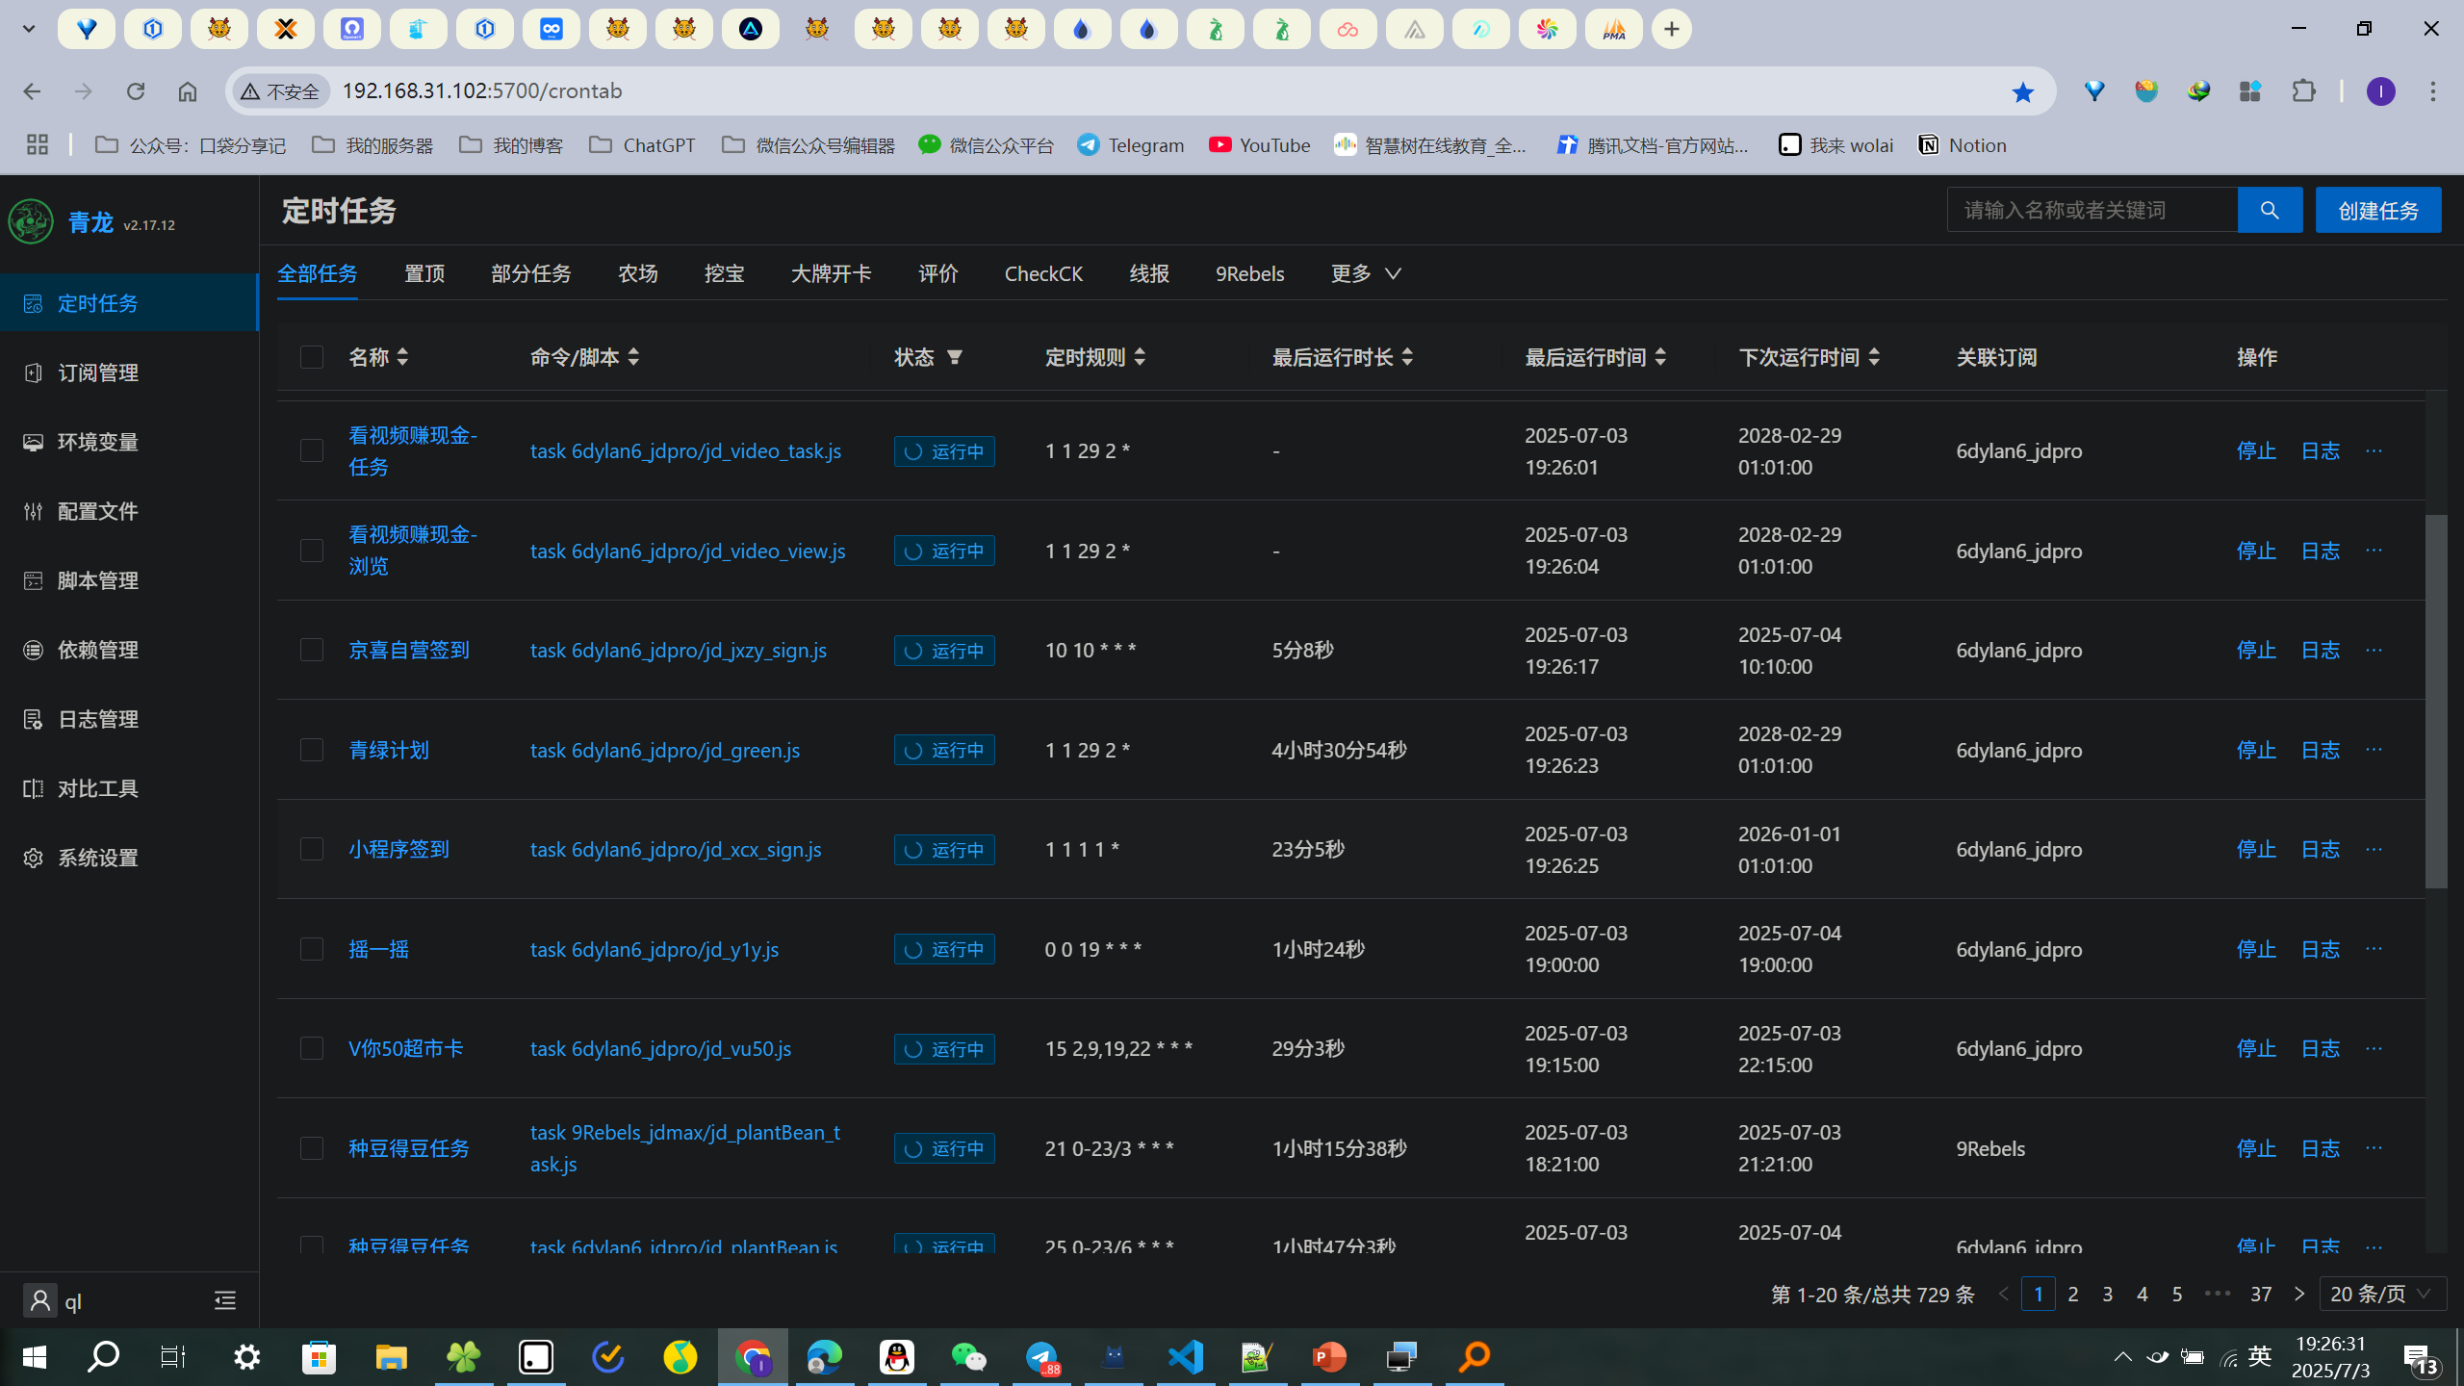The height and width of the screenshot is (1386, 2464).
Task: Open 对比工具 sidebar icon
Action: point(34,788)
